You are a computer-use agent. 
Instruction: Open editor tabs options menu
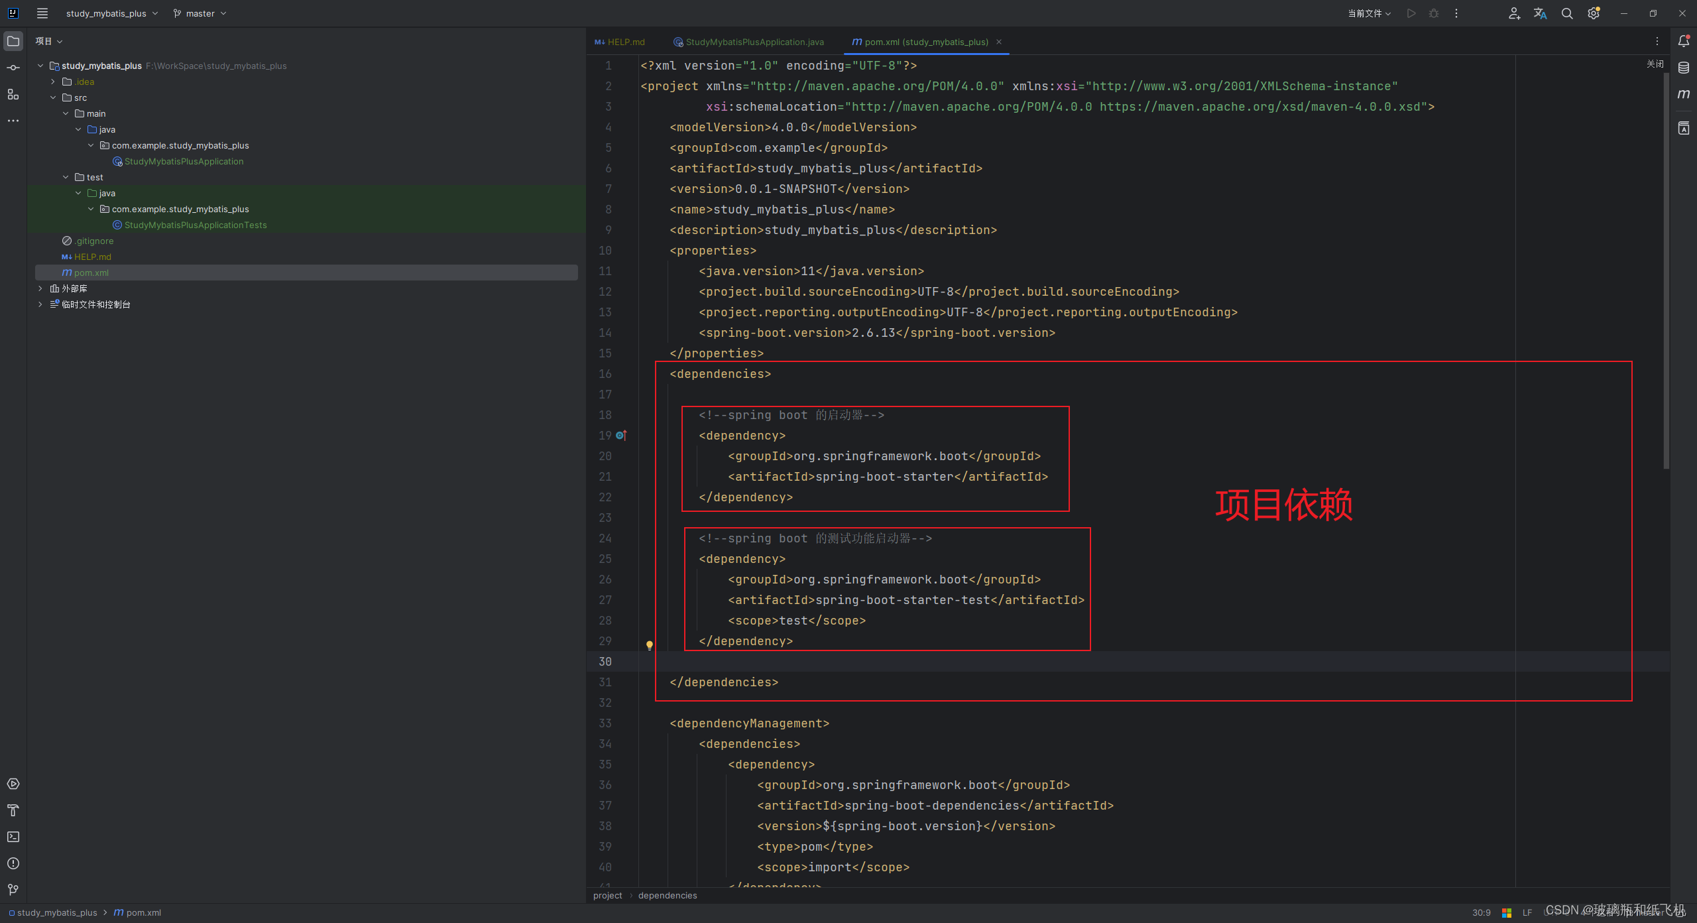coord(1657,41)
